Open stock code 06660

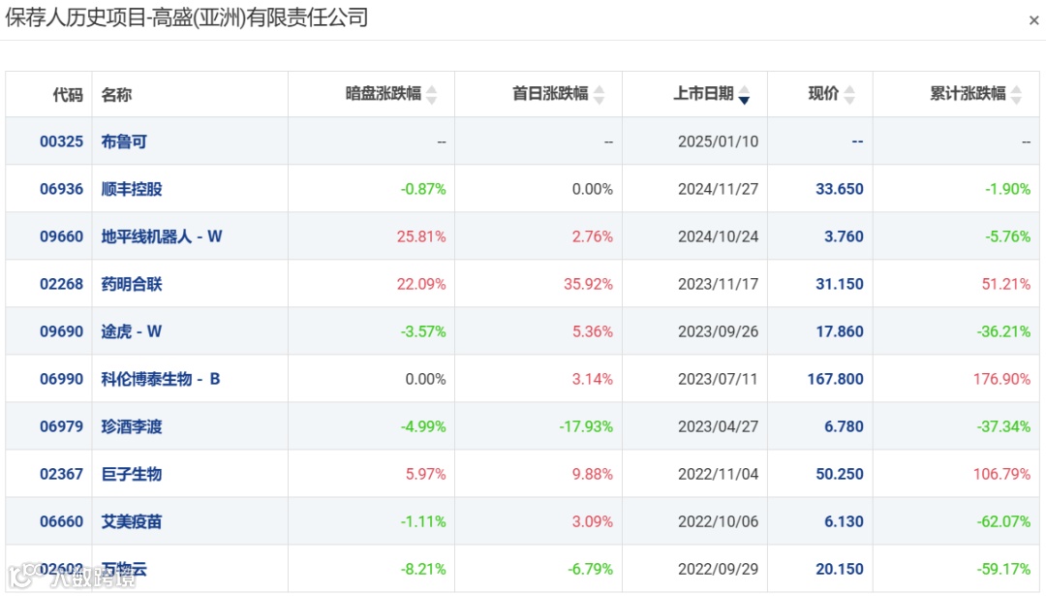61,521
